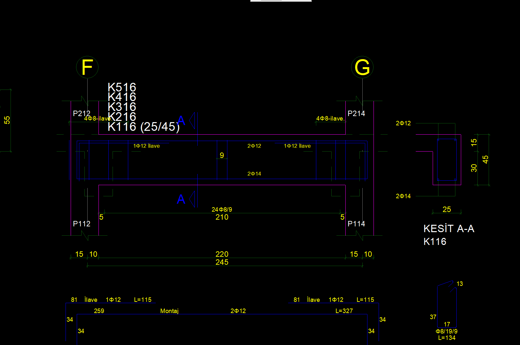
Task: Click the L=327 bar length text
Action: coord(344,311)
